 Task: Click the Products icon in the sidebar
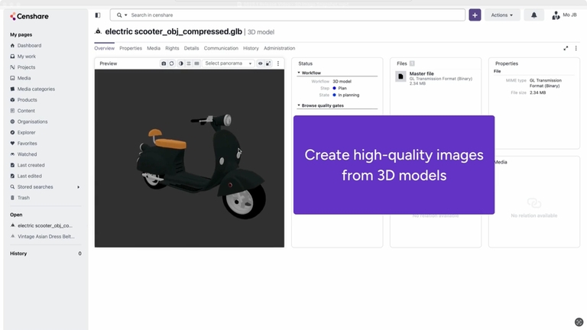12,99
